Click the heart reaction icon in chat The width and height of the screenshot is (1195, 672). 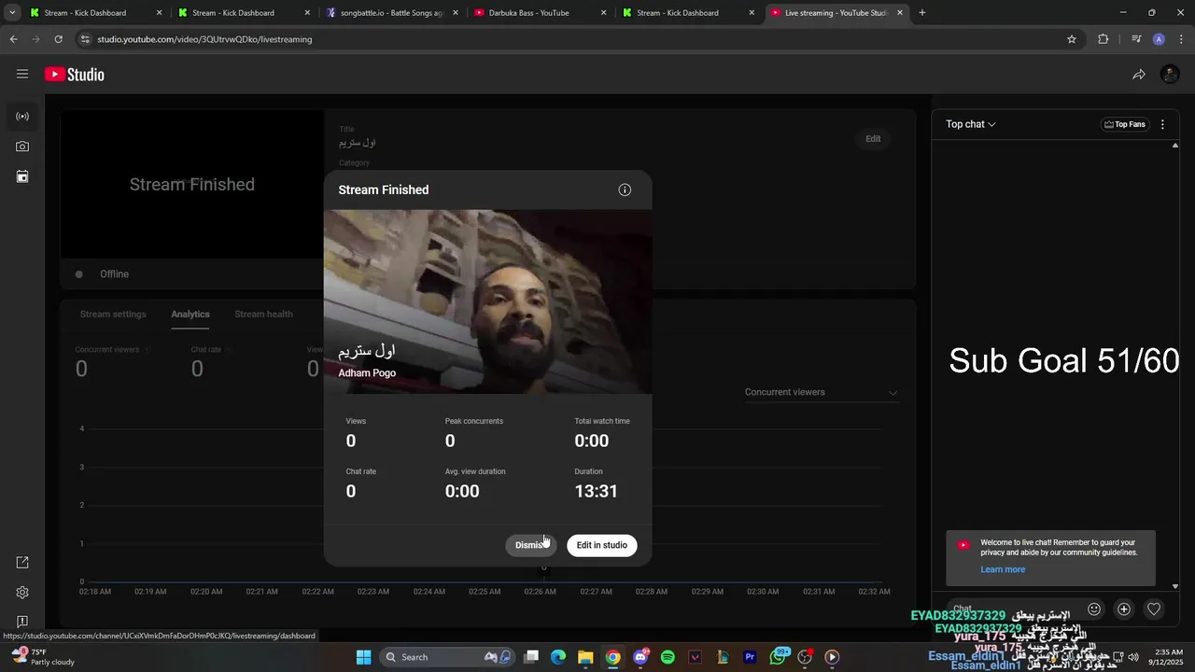point(1154,609)
